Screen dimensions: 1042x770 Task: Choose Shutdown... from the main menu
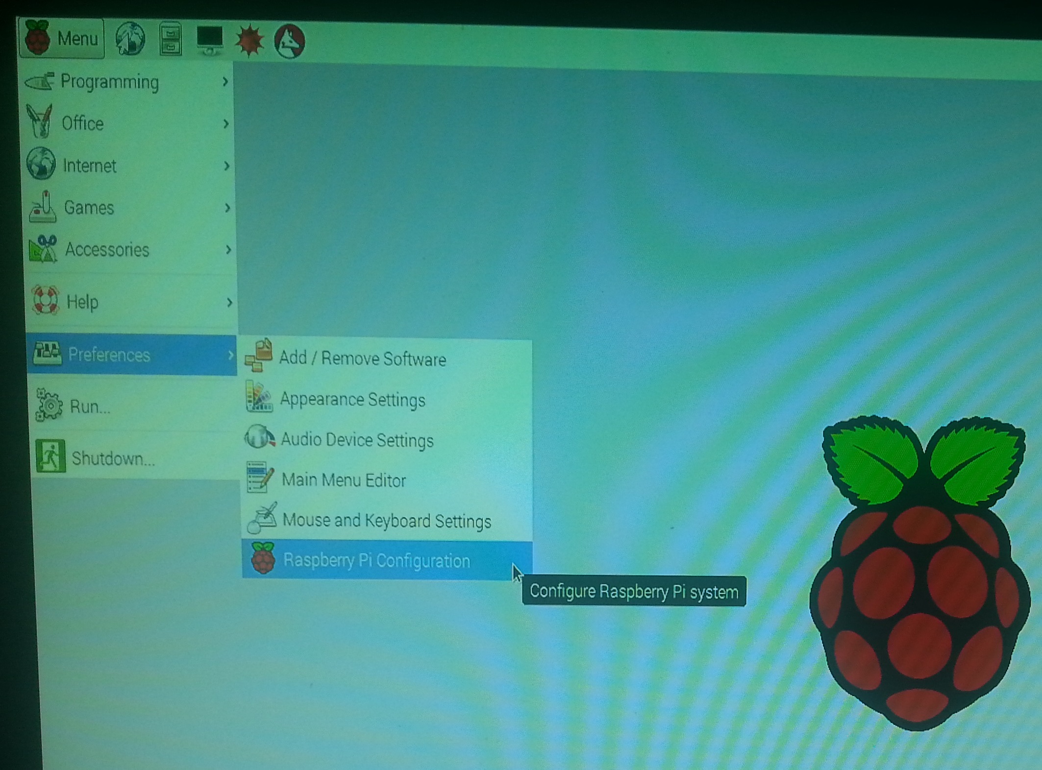136,458
